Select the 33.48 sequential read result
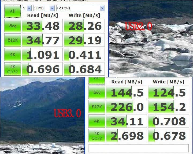193x154 pixels. (x=42, y=26)
